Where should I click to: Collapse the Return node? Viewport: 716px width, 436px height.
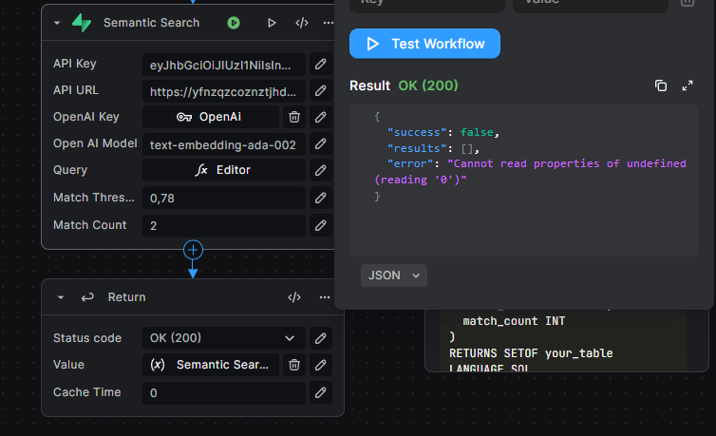click(62, 297)
